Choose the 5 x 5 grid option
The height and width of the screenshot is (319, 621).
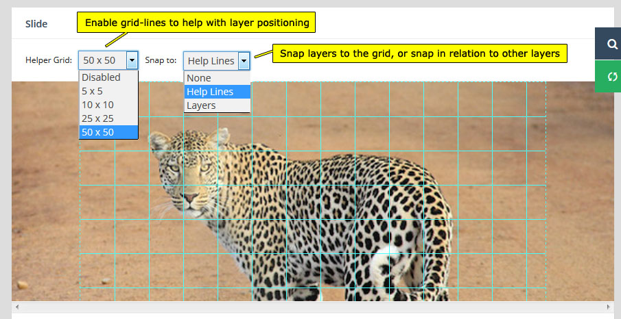tap(94, 91)
